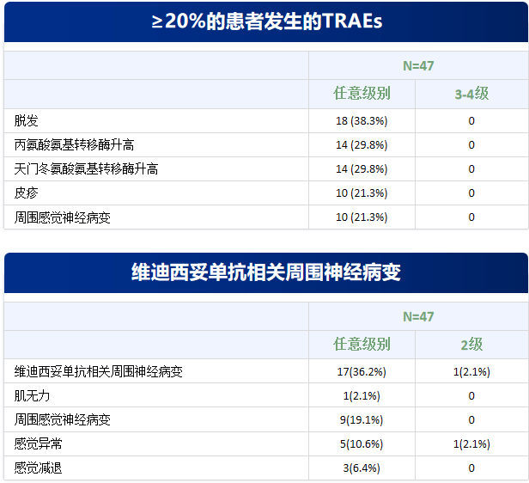529x483 pixels.
Task: Click the '脱发' row label
Action: [27, 120]
